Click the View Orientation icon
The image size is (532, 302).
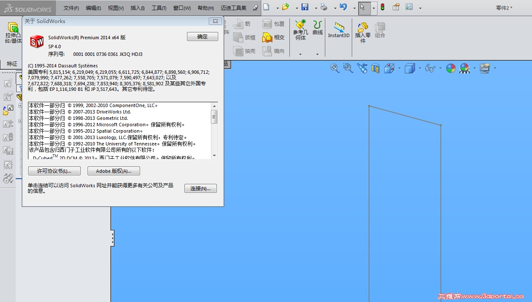389,68
